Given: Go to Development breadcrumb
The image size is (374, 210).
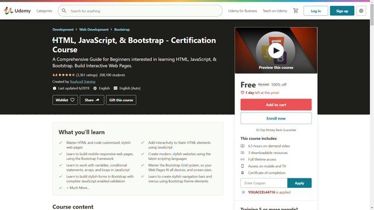Looking at the screenshot, I should pyautogui.click(x=63, y=30).
